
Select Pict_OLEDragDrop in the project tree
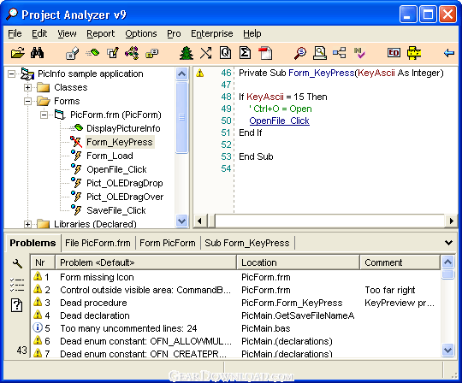tap(125, 183)
